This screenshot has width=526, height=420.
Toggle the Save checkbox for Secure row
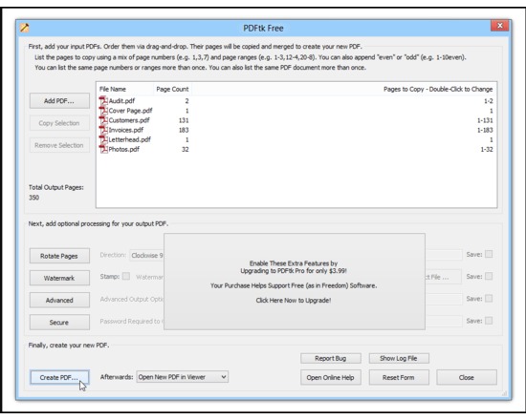coord(489,321)
